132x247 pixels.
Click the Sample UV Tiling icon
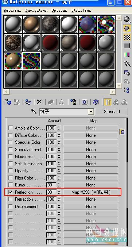pos(127,46)
